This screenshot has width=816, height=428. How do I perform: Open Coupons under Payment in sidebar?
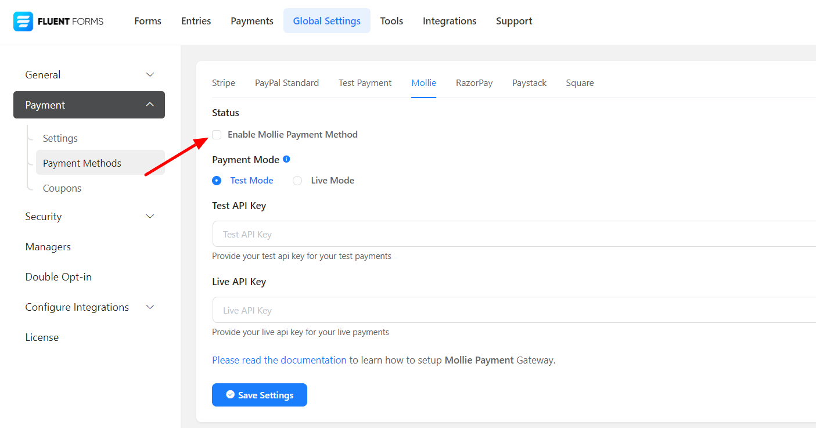pos(62,188)
